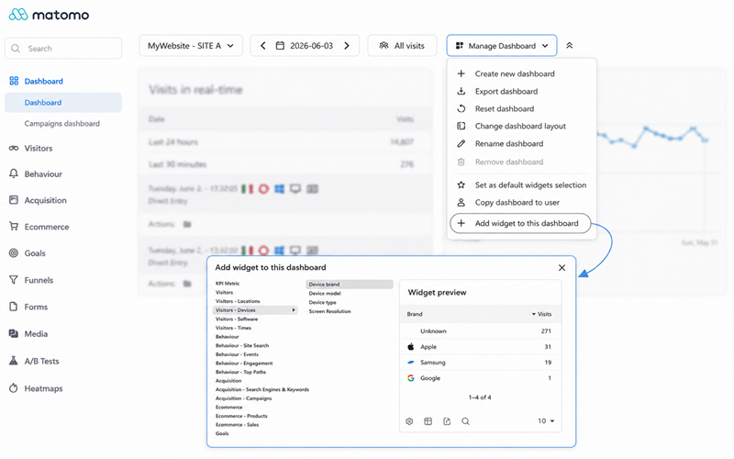The height and width of the screenshot is (459, 734).
Task: Select the Device model widget
Action: click(325, 293)
